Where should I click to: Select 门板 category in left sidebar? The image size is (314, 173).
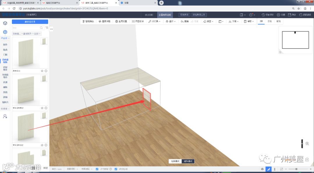click(5, 55)
